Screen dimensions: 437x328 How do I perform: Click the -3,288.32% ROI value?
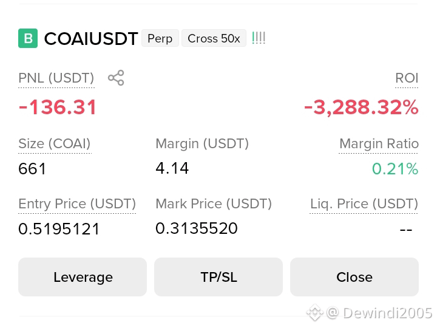361,108
